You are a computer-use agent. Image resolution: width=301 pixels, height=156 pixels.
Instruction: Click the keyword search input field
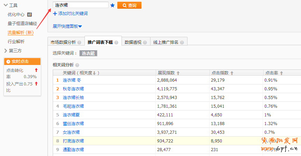[81, 5]
